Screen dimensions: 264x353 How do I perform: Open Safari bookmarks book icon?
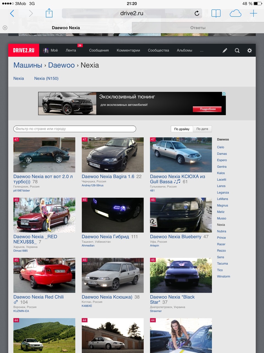(216, 13)
